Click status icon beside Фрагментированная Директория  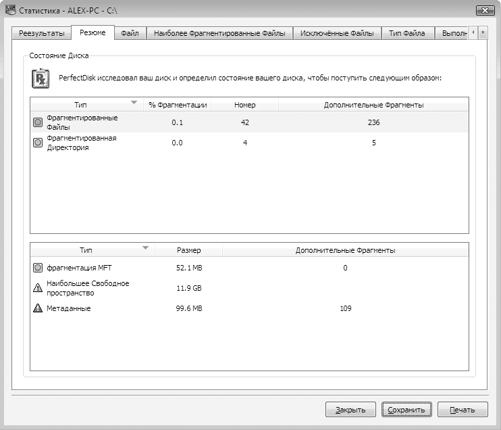38,143
